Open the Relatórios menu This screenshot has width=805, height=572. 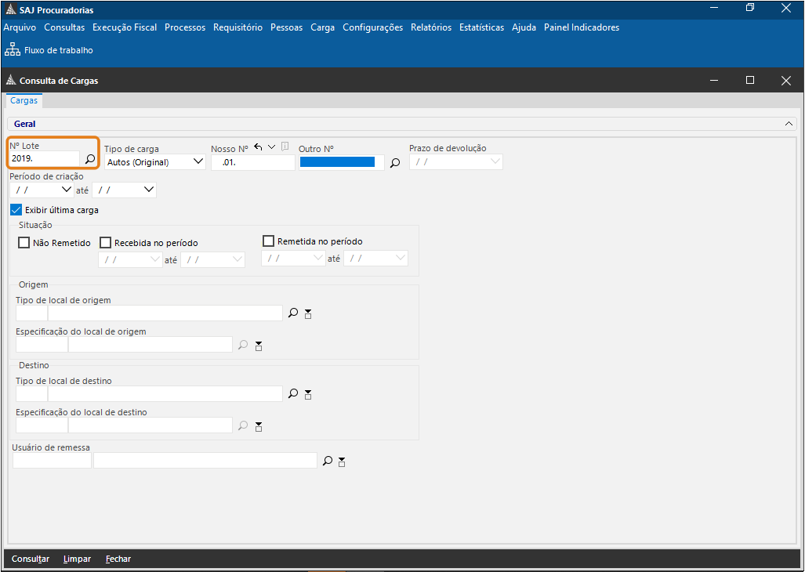tap(430, 27)
